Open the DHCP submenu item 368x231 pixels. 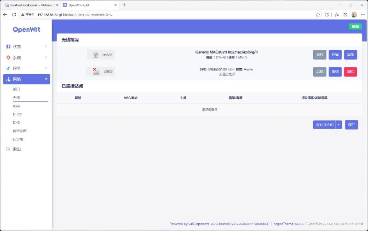click(x=17, y=114)
